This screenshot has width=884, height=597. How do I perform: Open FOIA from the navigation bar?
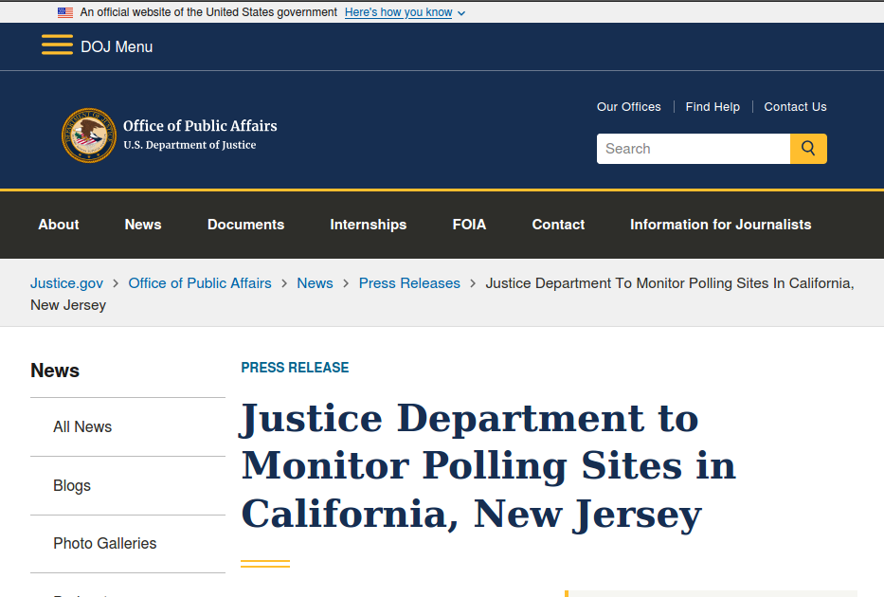coord(469,225)
